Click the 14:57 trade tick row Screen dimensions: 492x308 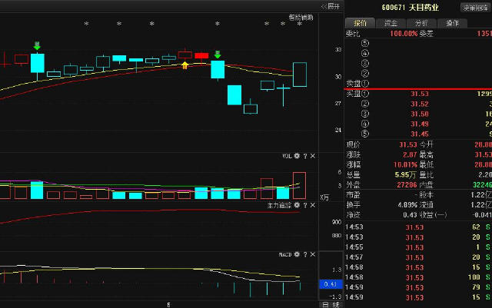(x=418, y=257)
